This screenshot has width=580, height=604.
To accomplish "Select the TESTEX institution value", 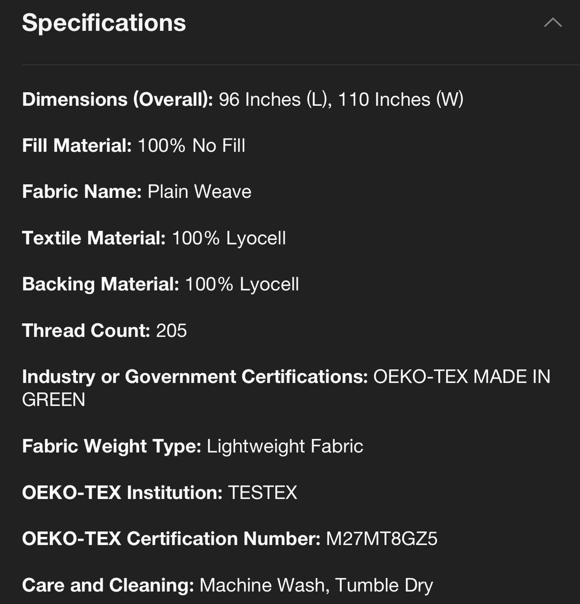I will [x=263, y=493].
